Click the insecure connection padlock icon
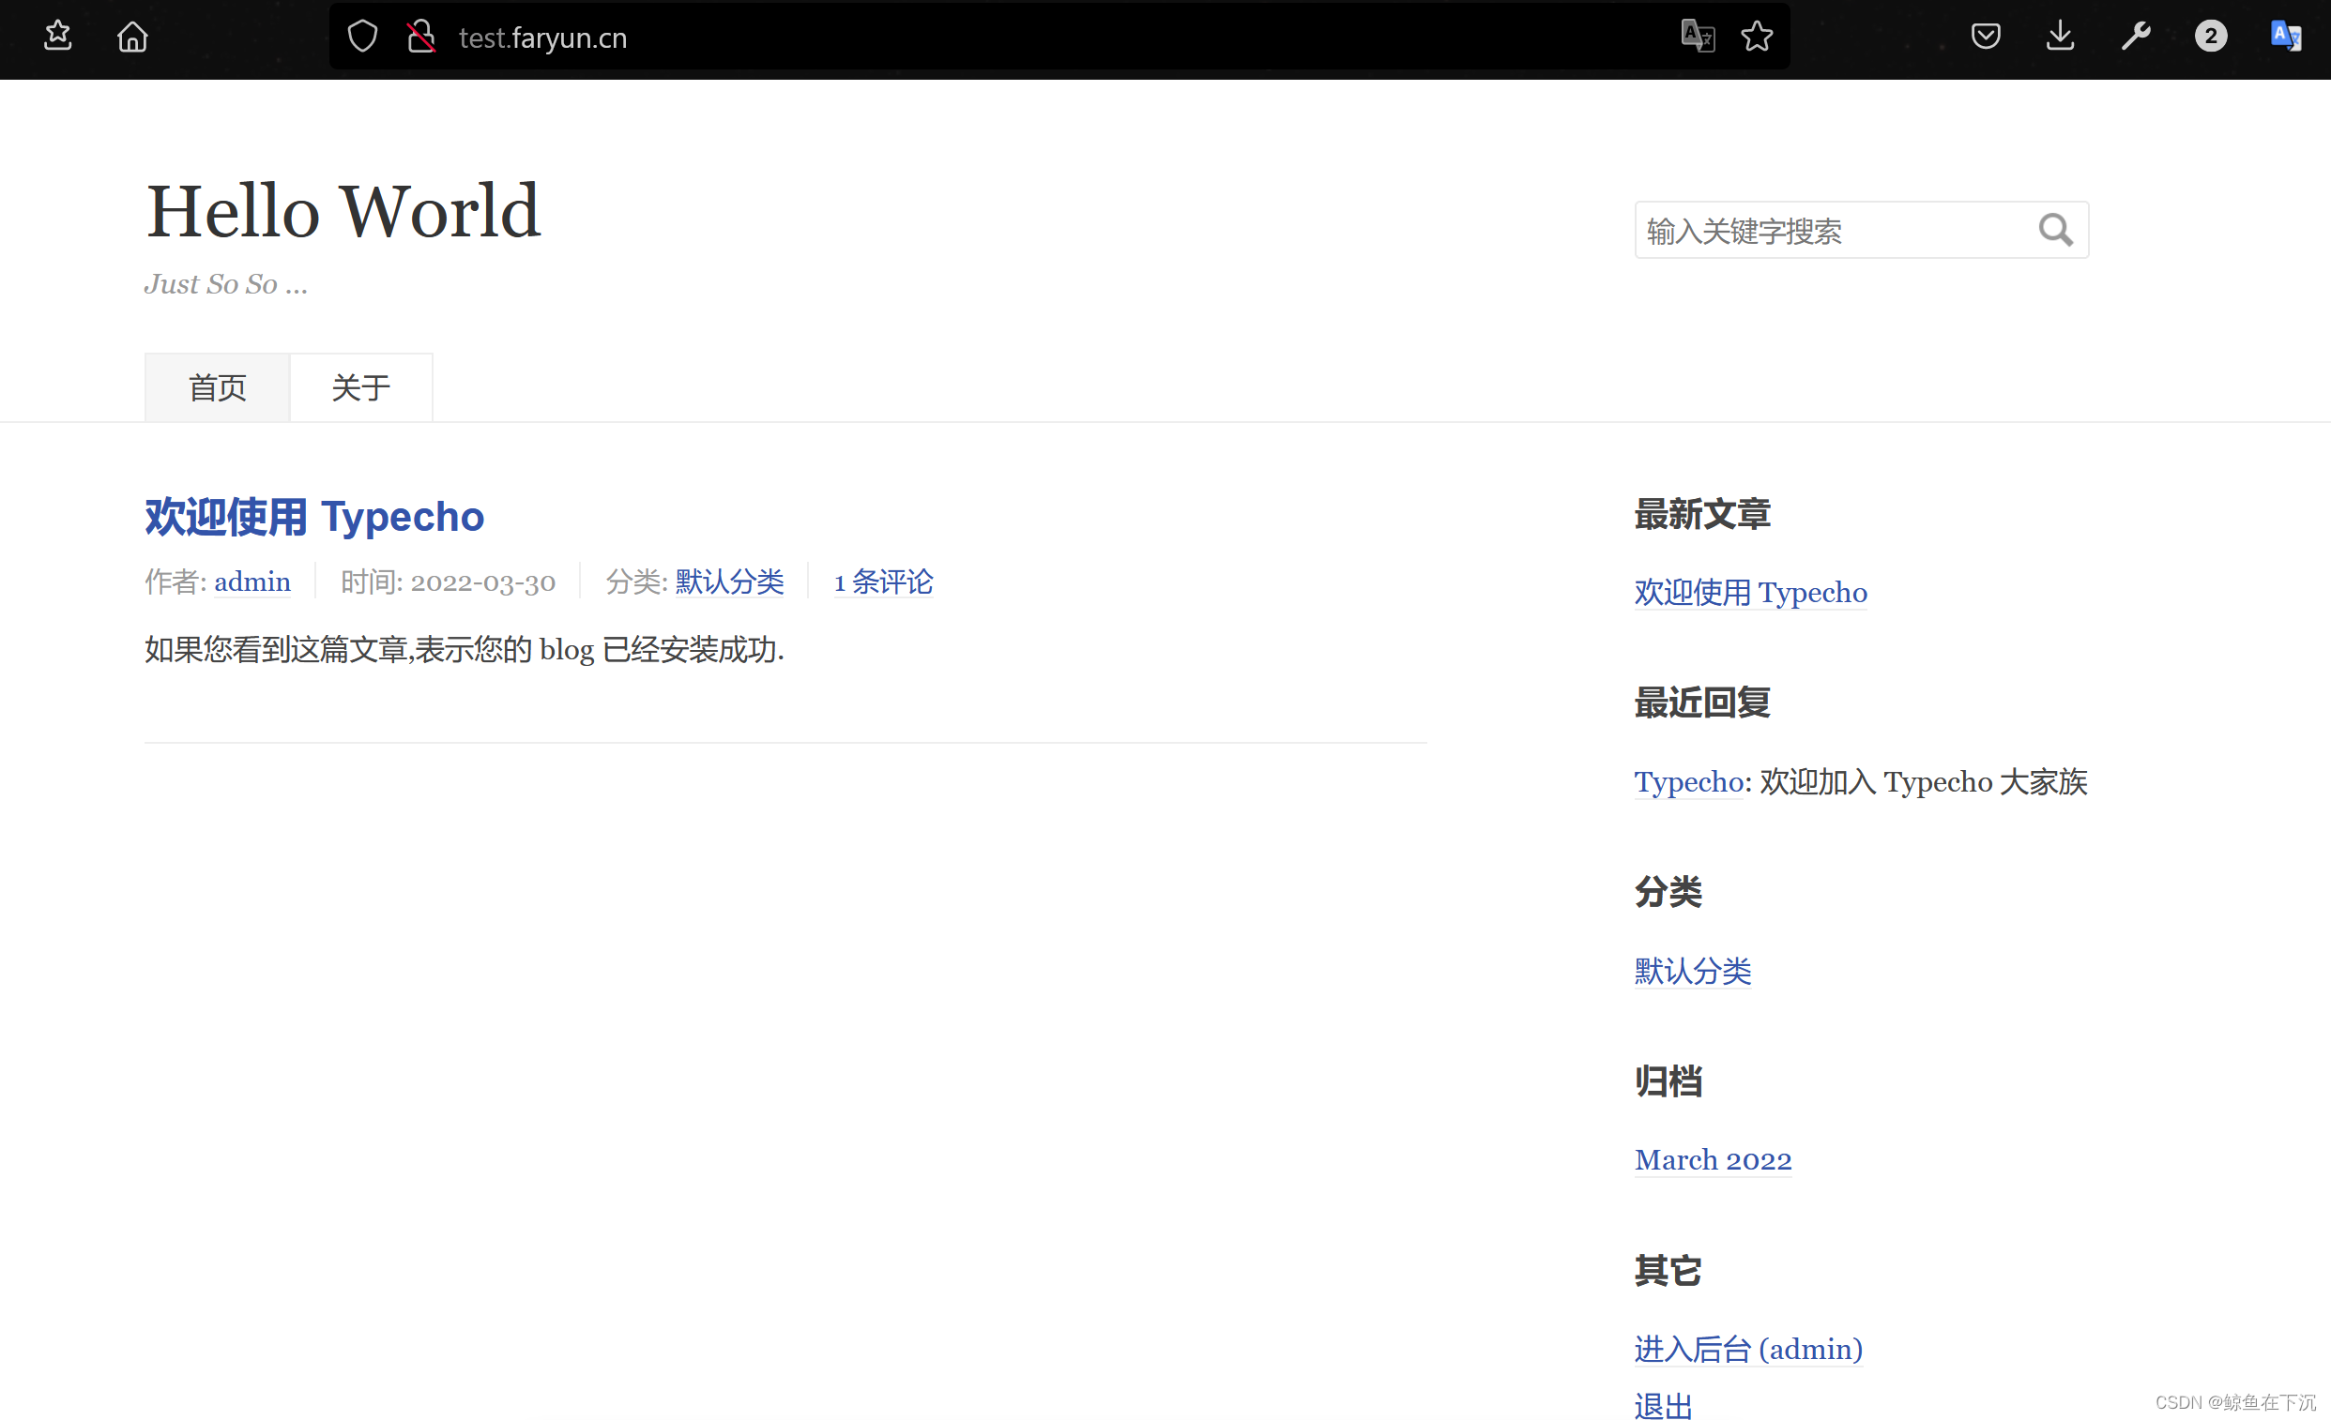The width and height of the screenshot is (2331, 1420). coord(420,38)
